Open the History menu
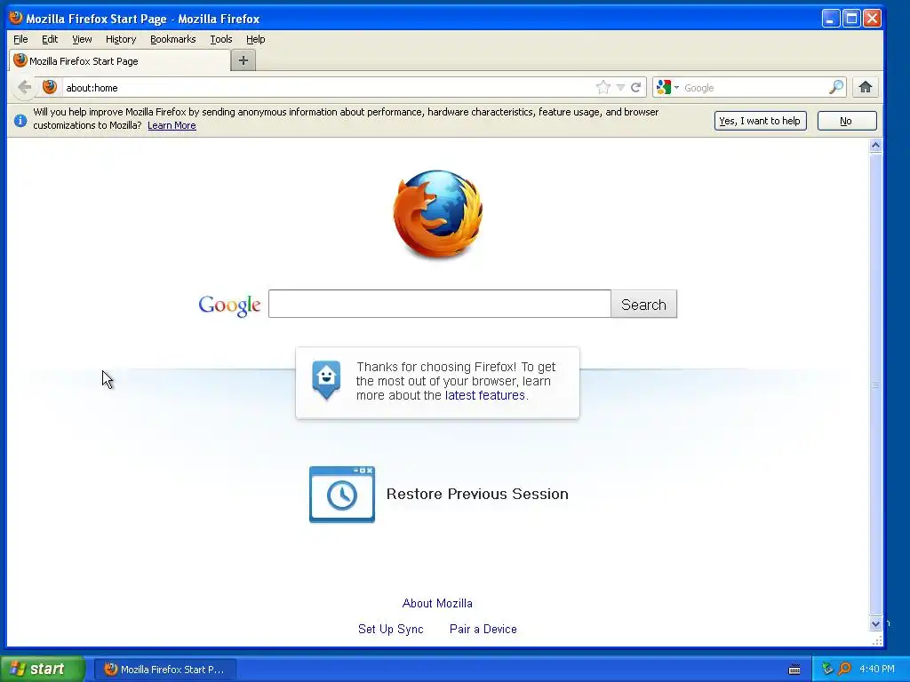 tap(121, 39)
